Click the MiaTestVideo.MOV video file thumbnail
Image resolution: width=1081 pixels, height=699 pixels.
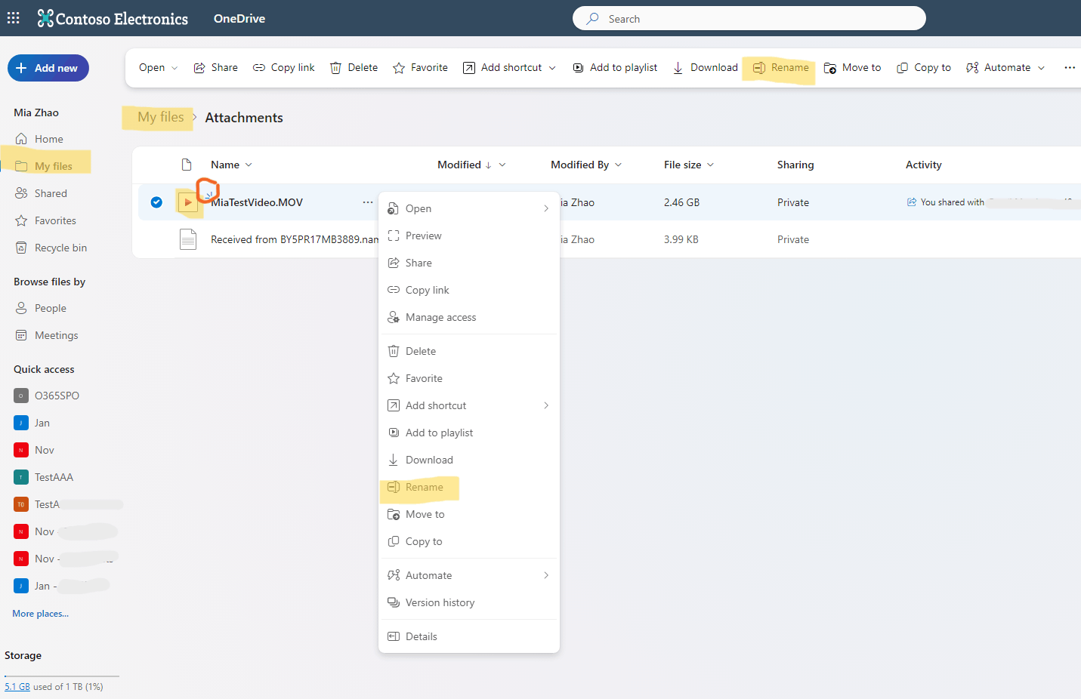click(188, 202)
